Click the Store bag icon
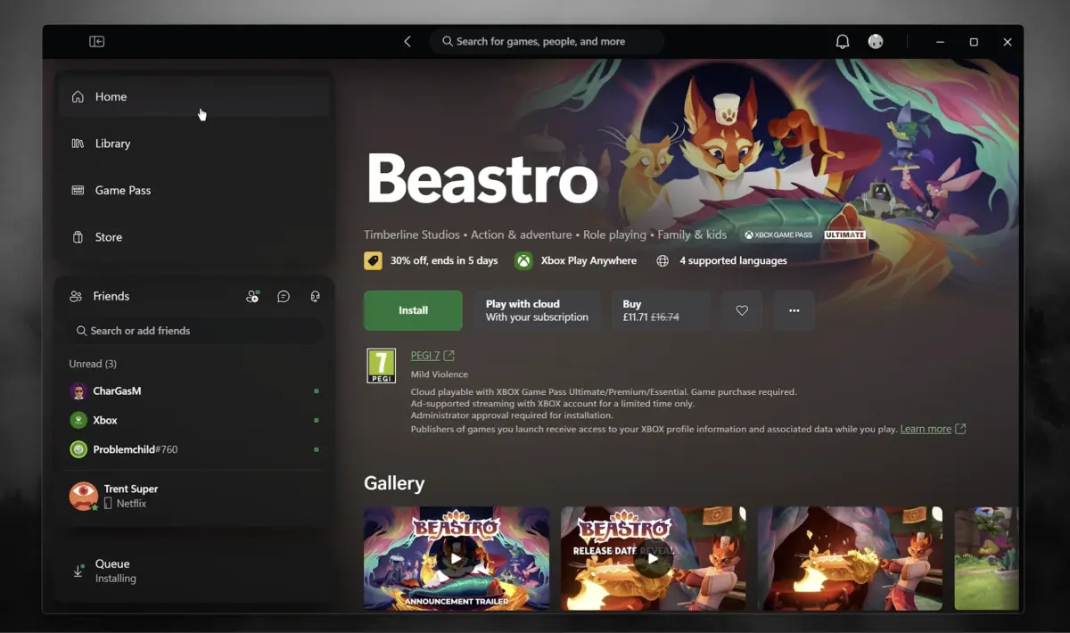Screen dimensions: 1070x633 [x=78, y=237]
